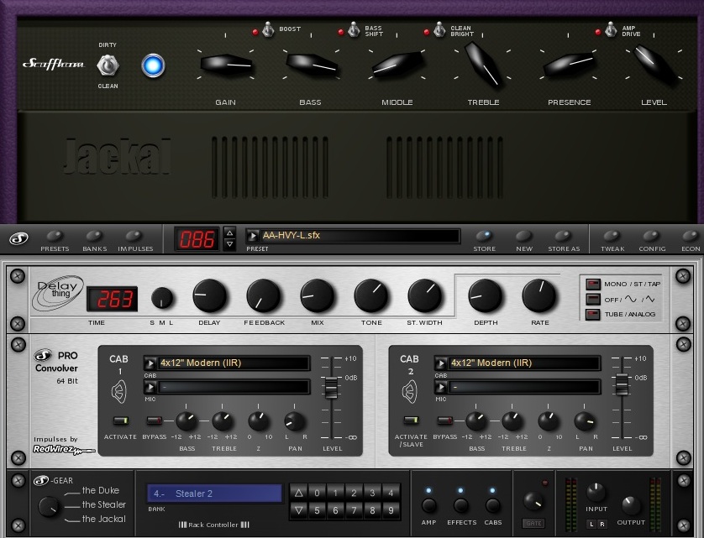Click the amp Bass knob
The height and width of the screenshot is (538, 704).
pyautogui.click(x=311, y=65)
